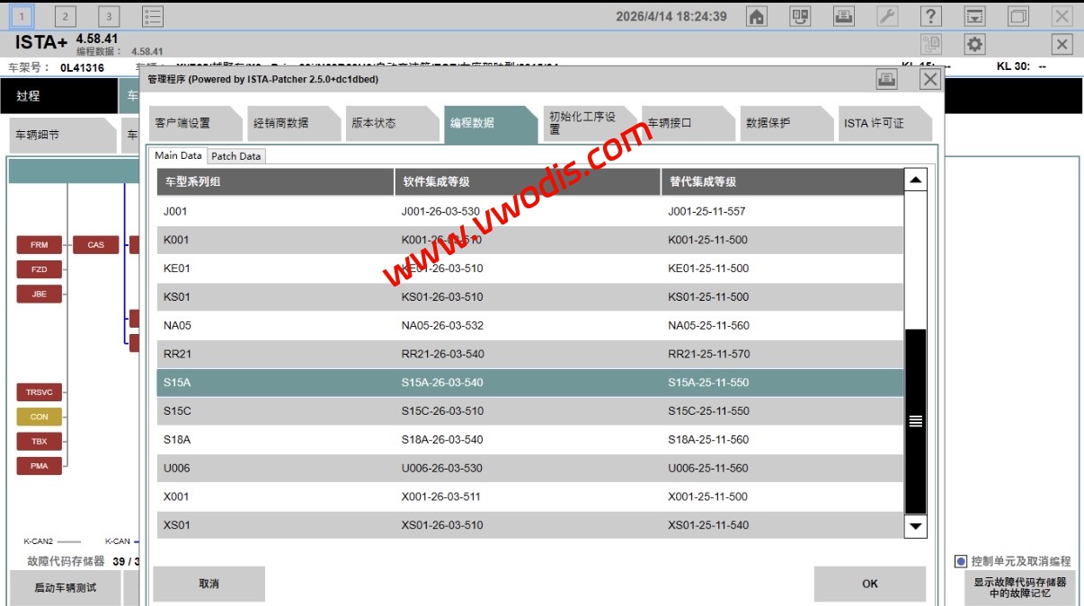
Task: Click scrollbar down arrow in table
Action: (915, 526)
